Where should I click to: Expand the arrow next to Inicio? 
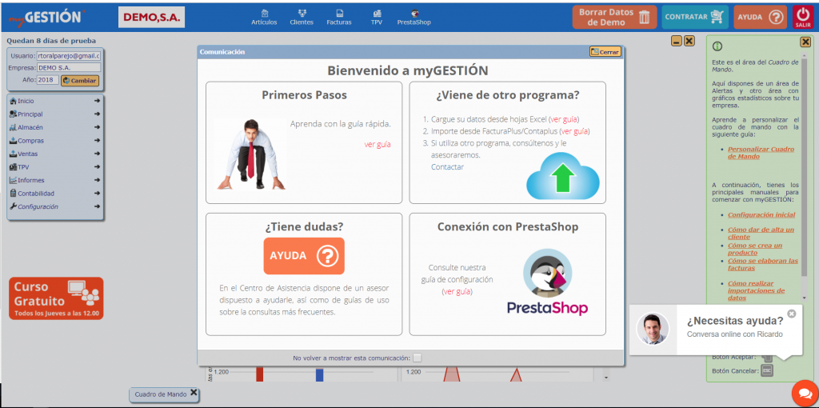[x=97, y=101]
